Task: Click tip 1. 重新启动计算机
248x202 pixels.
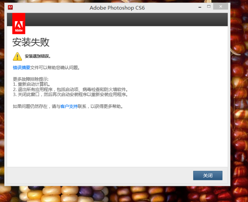Action: 32,84
